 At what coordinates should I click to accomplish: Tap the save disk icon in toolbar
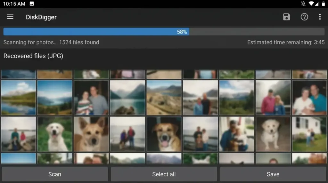pos(286,17)
